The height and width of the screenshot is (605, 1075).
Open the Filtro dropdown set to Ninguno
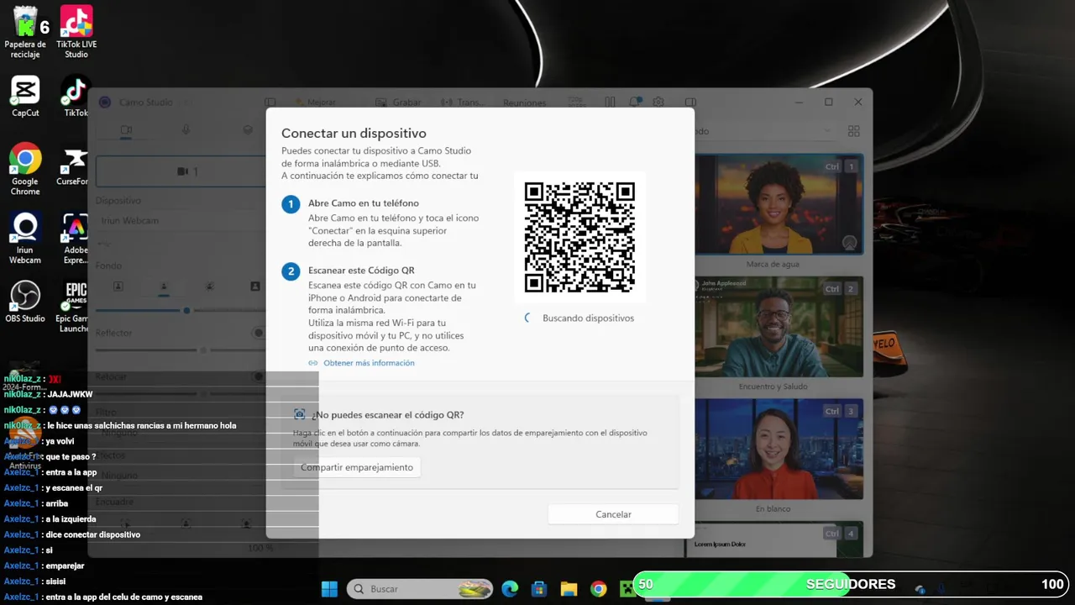181,433
